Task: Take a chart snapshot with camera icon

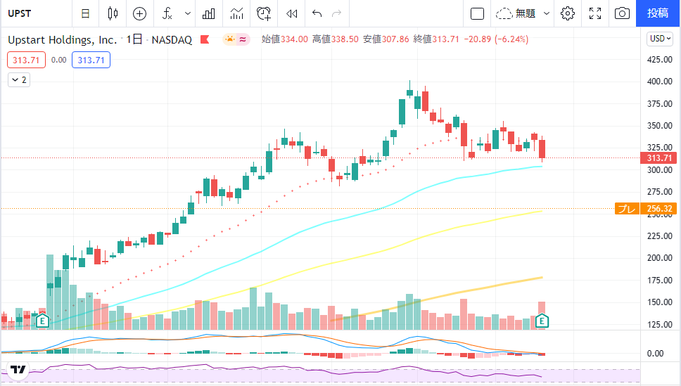Action: point(622,14)
